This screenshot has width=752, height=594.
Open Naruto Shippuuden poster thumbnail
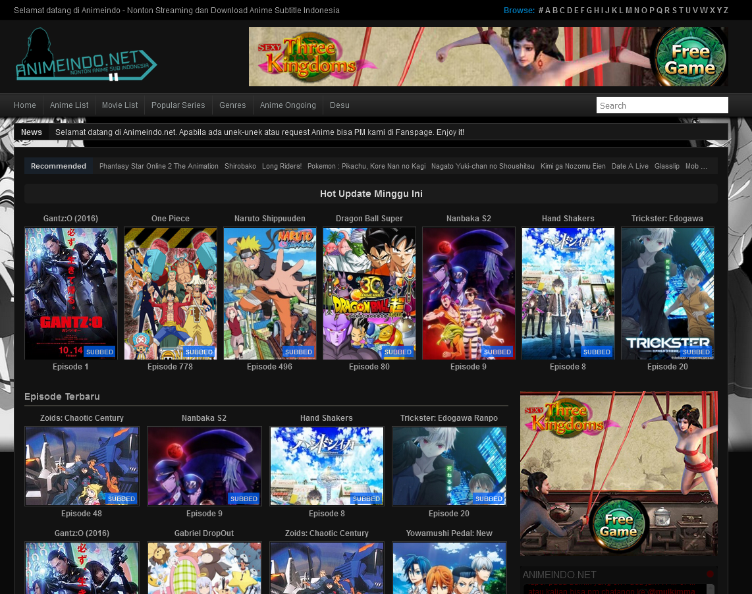tap(270, 293)
